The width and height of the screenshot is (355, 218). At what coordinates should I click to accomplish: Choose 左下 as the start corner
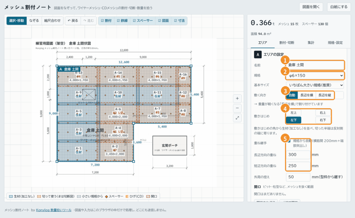point(294,120)
